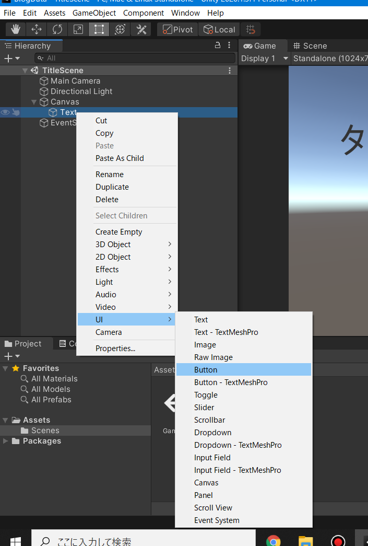This screenshot has width=368, height=546.
Task: Create a UI Raw Image
Action: [243, 357]
